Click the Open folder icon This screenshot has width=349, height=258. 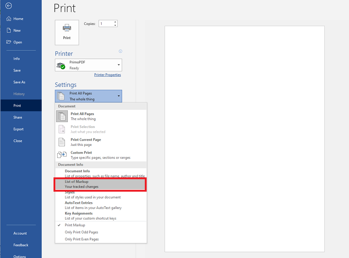9,42
